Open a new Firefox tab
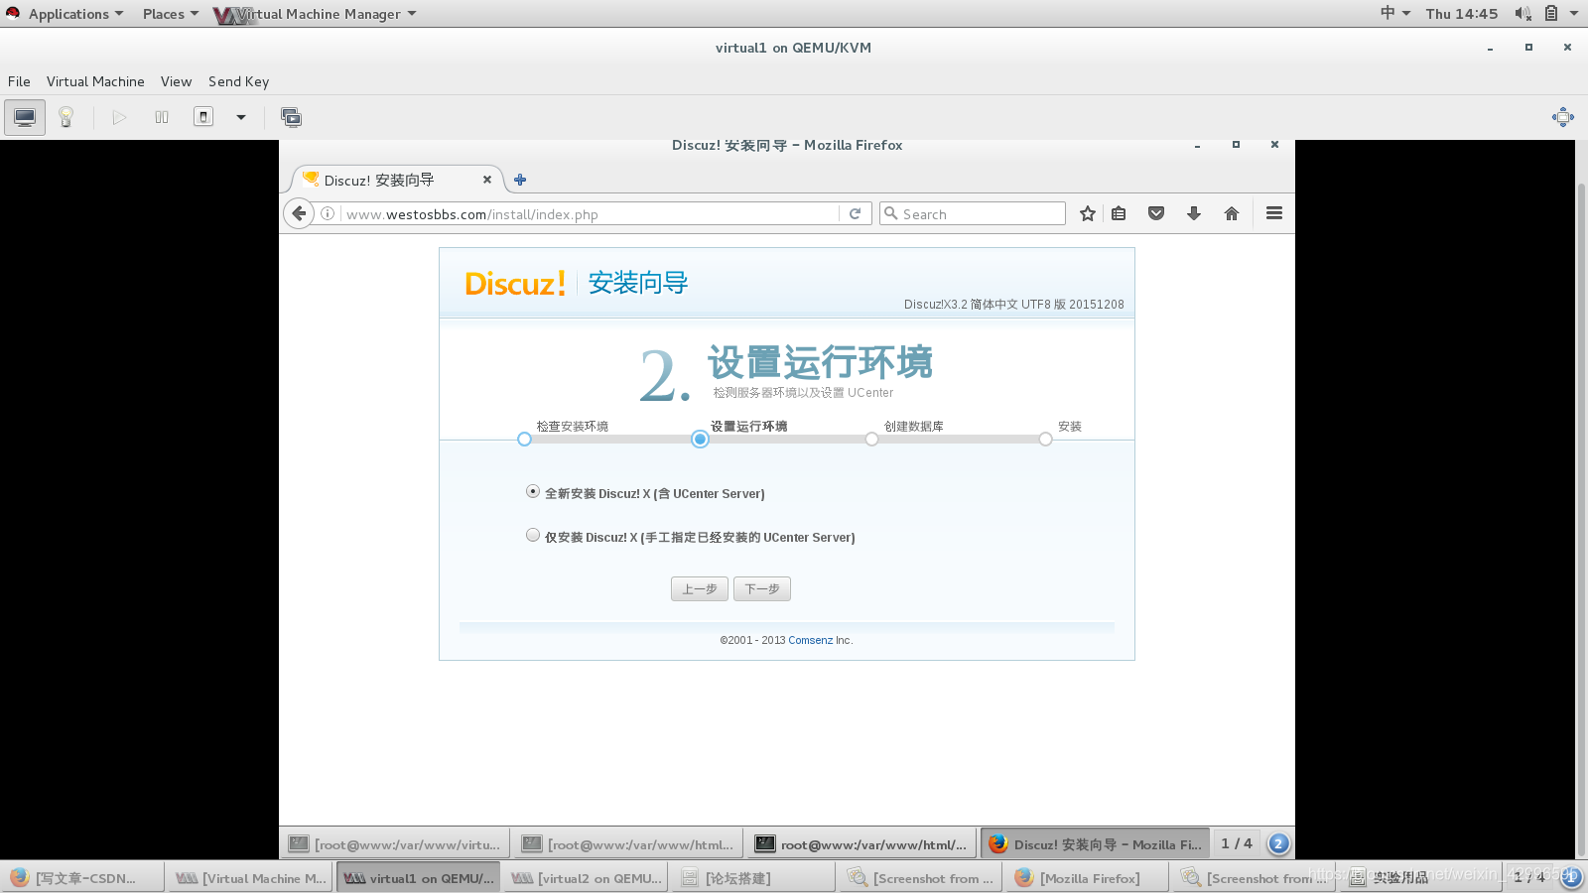Screen dimensions: 1588x893 520,180
